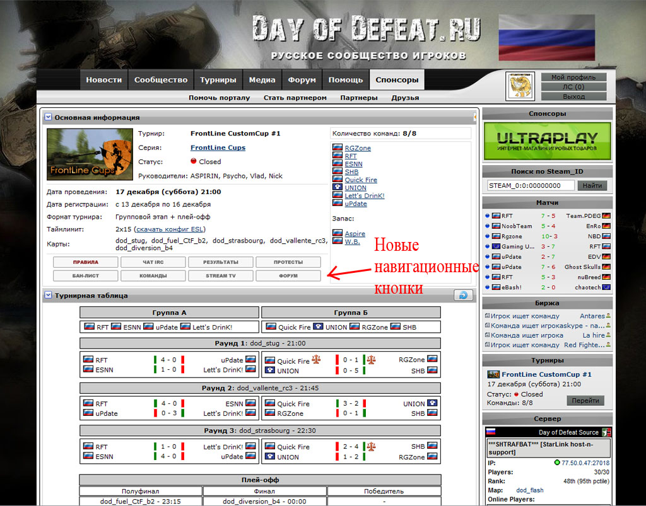
Task: Open the Турниры menu
Action: coord(218,80)
